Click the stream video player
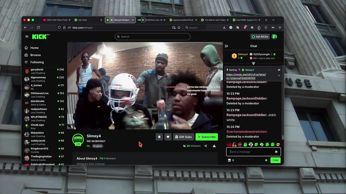The width and height of the screenshot is (346, 194). coord(145,86)
